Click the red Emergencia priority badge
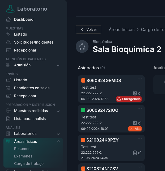 tap(129, 99)
